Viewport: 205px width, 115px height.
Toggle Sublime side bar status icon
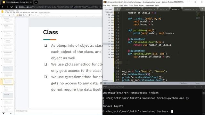(x=105, y=83)
